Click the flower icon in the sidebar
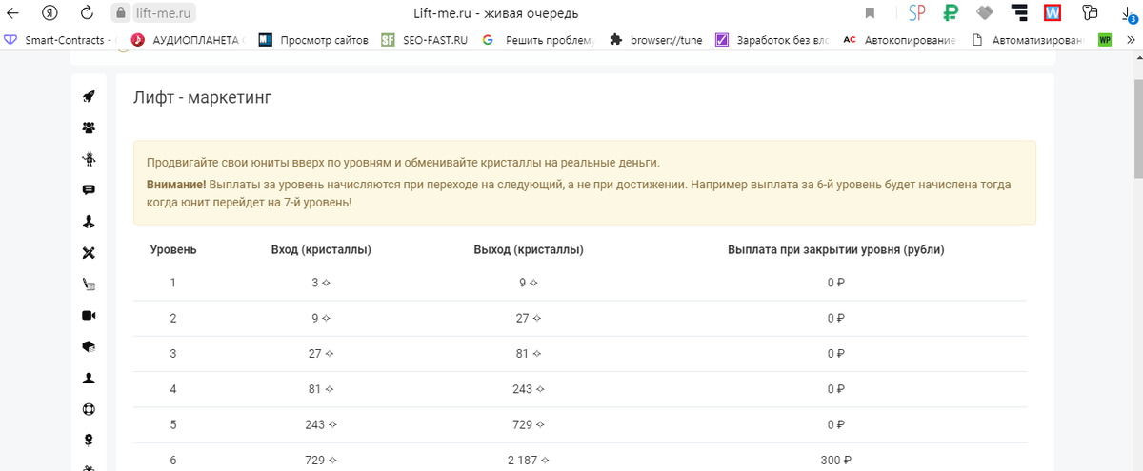The height and width of the screenshot is (471, 1143). click(x=89, y=440)
